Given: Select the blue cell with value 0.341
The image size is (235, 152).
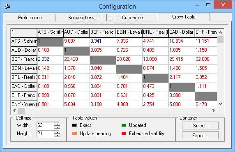Looking at the screenshot, I should (103, 42).
